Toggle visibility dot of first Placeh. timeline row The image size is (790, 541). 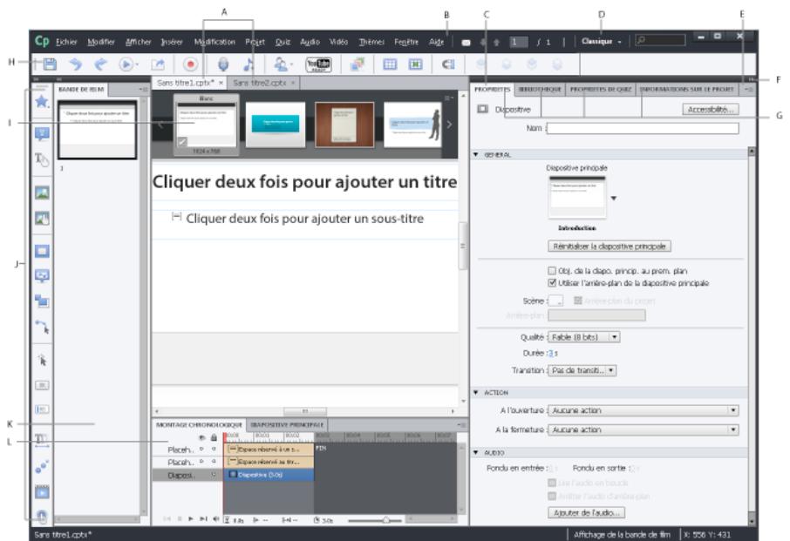coord(202,449)
